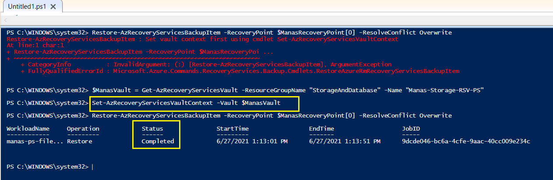
Task: Click the CategoryInfo InvalidArgument line
Action: (x=206, y=64)
